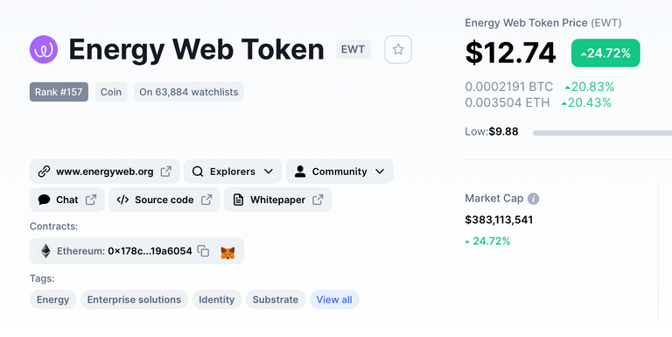Screen dimensions: 672x337
Task: Click the watchlist star icon
Action: 398,49
